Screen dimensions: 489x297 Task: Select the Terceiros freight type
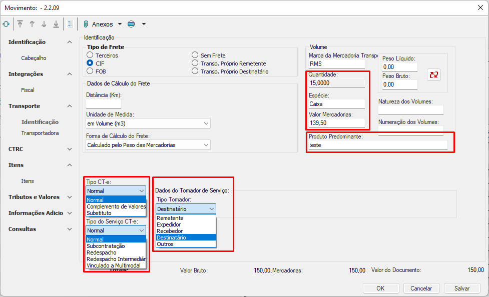point(90,55)
